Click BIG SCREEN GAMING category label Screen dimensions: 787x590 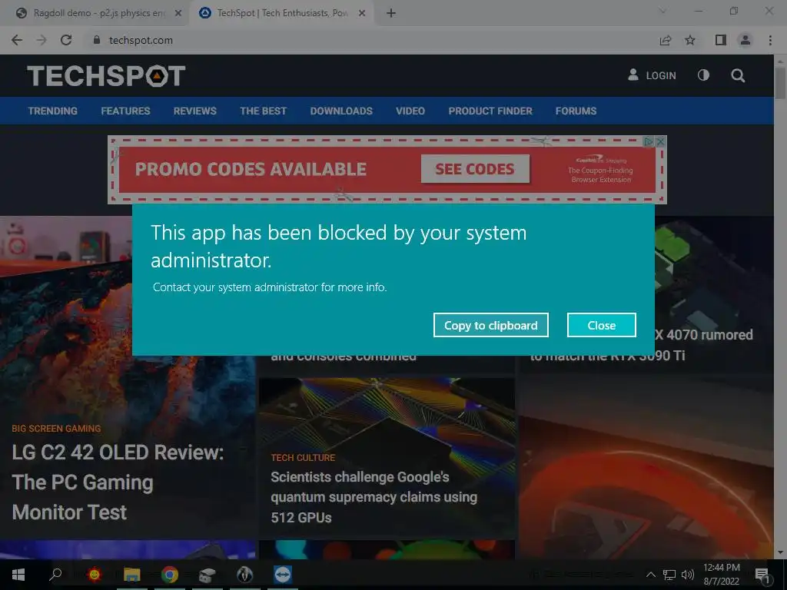coord(56,429)
